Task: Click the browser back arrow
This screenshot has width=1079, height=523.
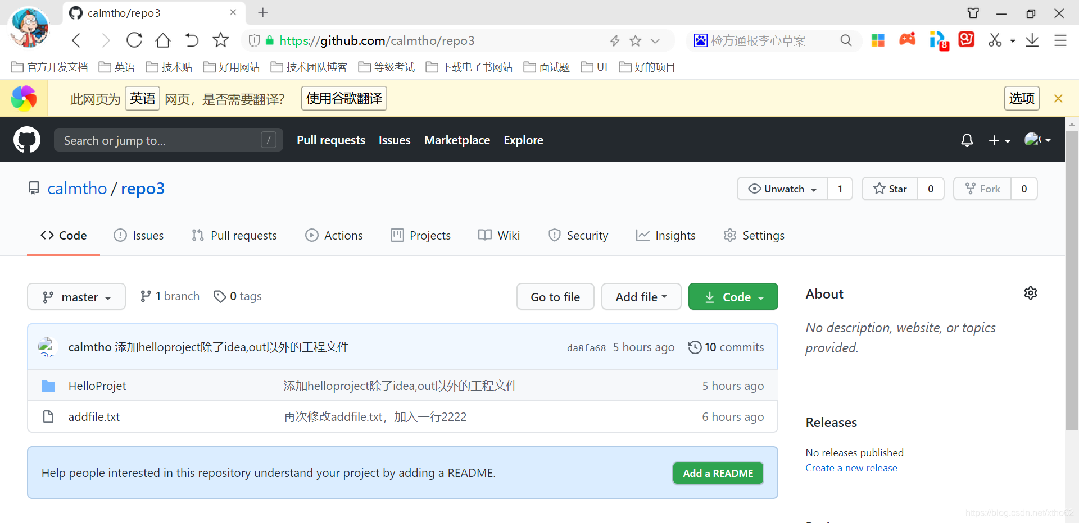Action: (x=77, y=40)
